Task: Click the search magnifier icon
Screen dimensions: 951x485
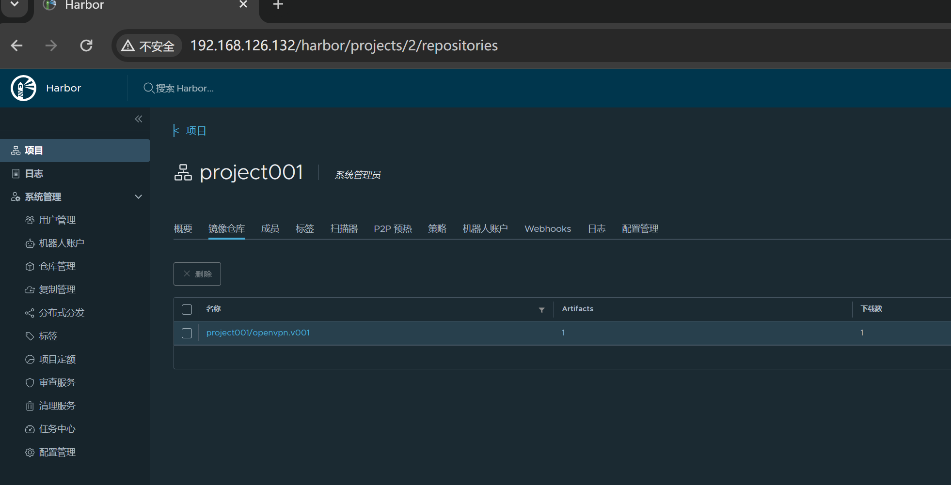Action: 148,88
